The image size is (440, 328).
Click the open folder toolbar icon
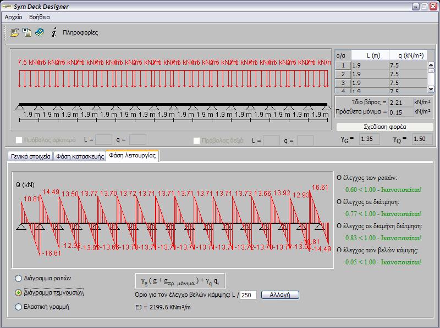tap(14, 32)
